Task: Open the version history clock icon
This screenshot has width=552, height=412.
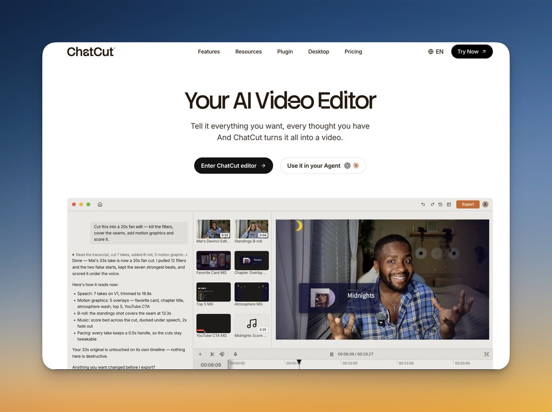Action: [x=440, y=205]
